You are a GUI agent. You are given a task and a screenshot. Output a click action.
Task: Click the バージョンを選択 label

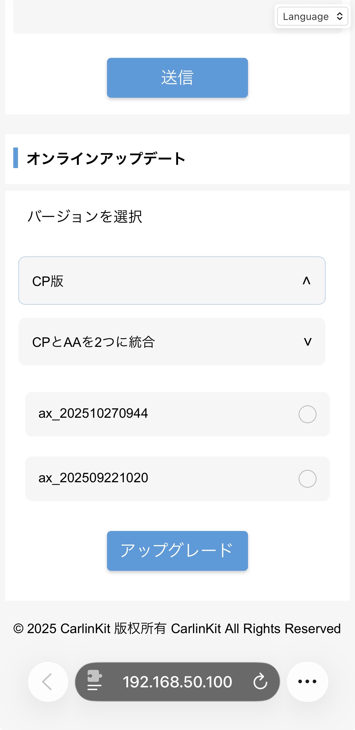coord(85,217)
